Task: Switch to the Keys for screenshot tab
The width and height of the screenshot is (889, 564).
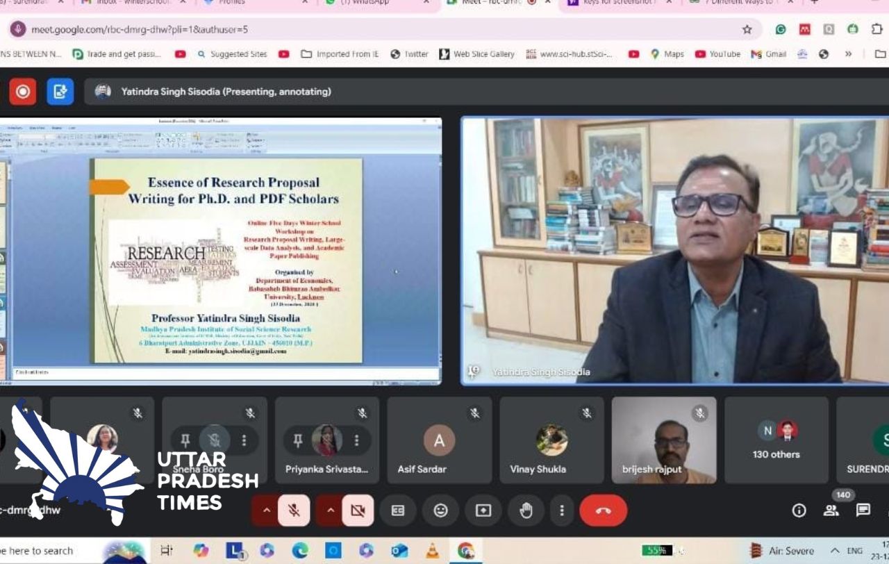Action: click(x=618, y=3)
